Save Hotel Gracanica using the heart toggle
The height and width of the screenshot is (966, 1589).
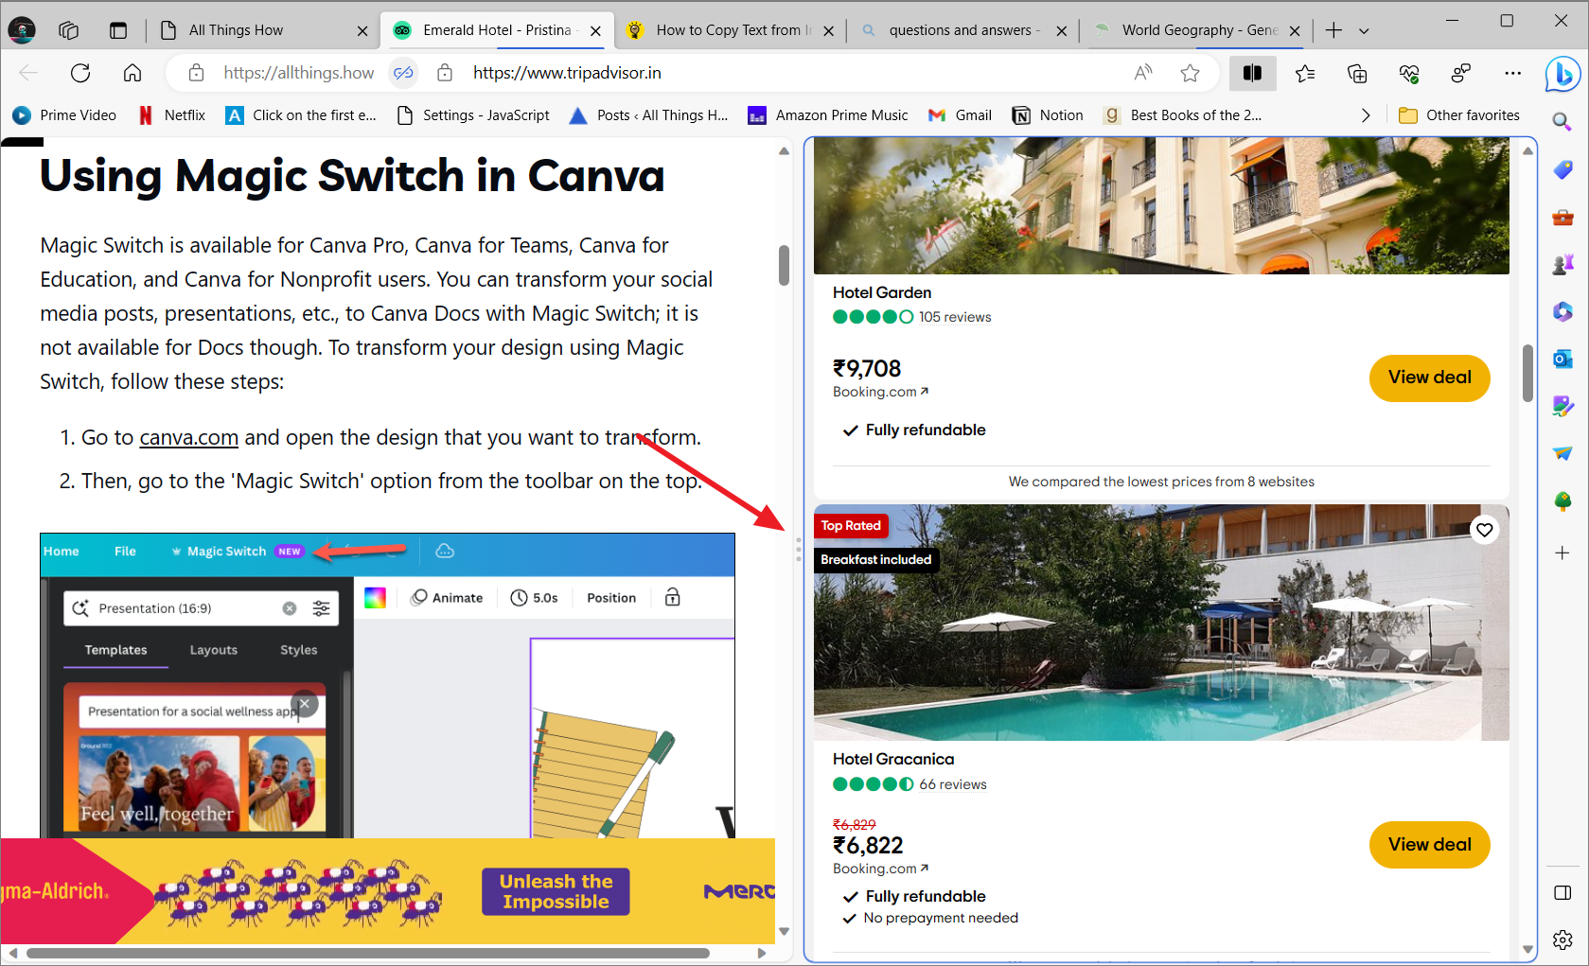(x=1484, y=530)
